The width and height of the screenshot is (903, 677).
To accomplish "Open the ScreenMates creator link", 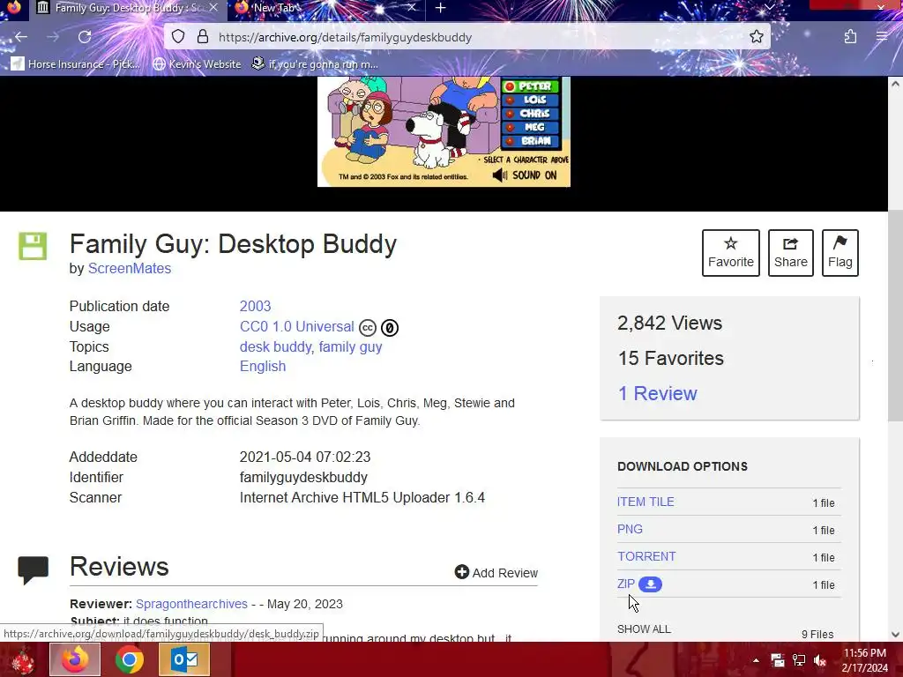I will [130, 268].
